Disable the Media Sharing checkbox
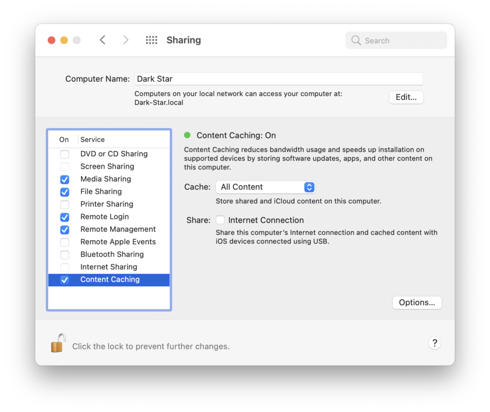 click(65, 179)
